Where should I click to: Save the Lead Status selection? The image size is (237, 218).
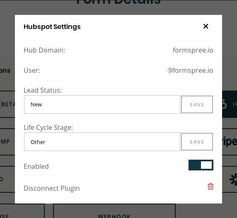(x=197, y=104)
